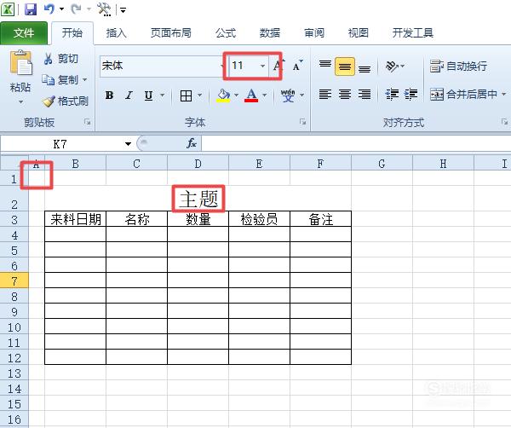The width and height of the screenshot is (511, 428).
Task: Select column D header
Action: [198, 163]
